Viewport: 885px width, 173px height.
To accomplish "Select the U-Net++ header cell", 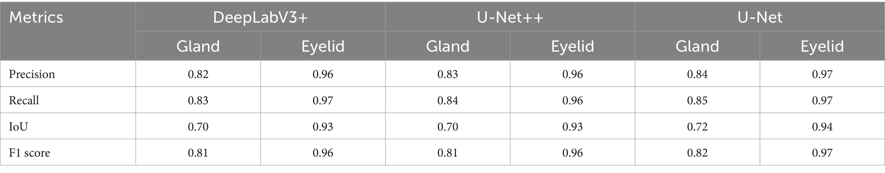I will tap(510, 18).
